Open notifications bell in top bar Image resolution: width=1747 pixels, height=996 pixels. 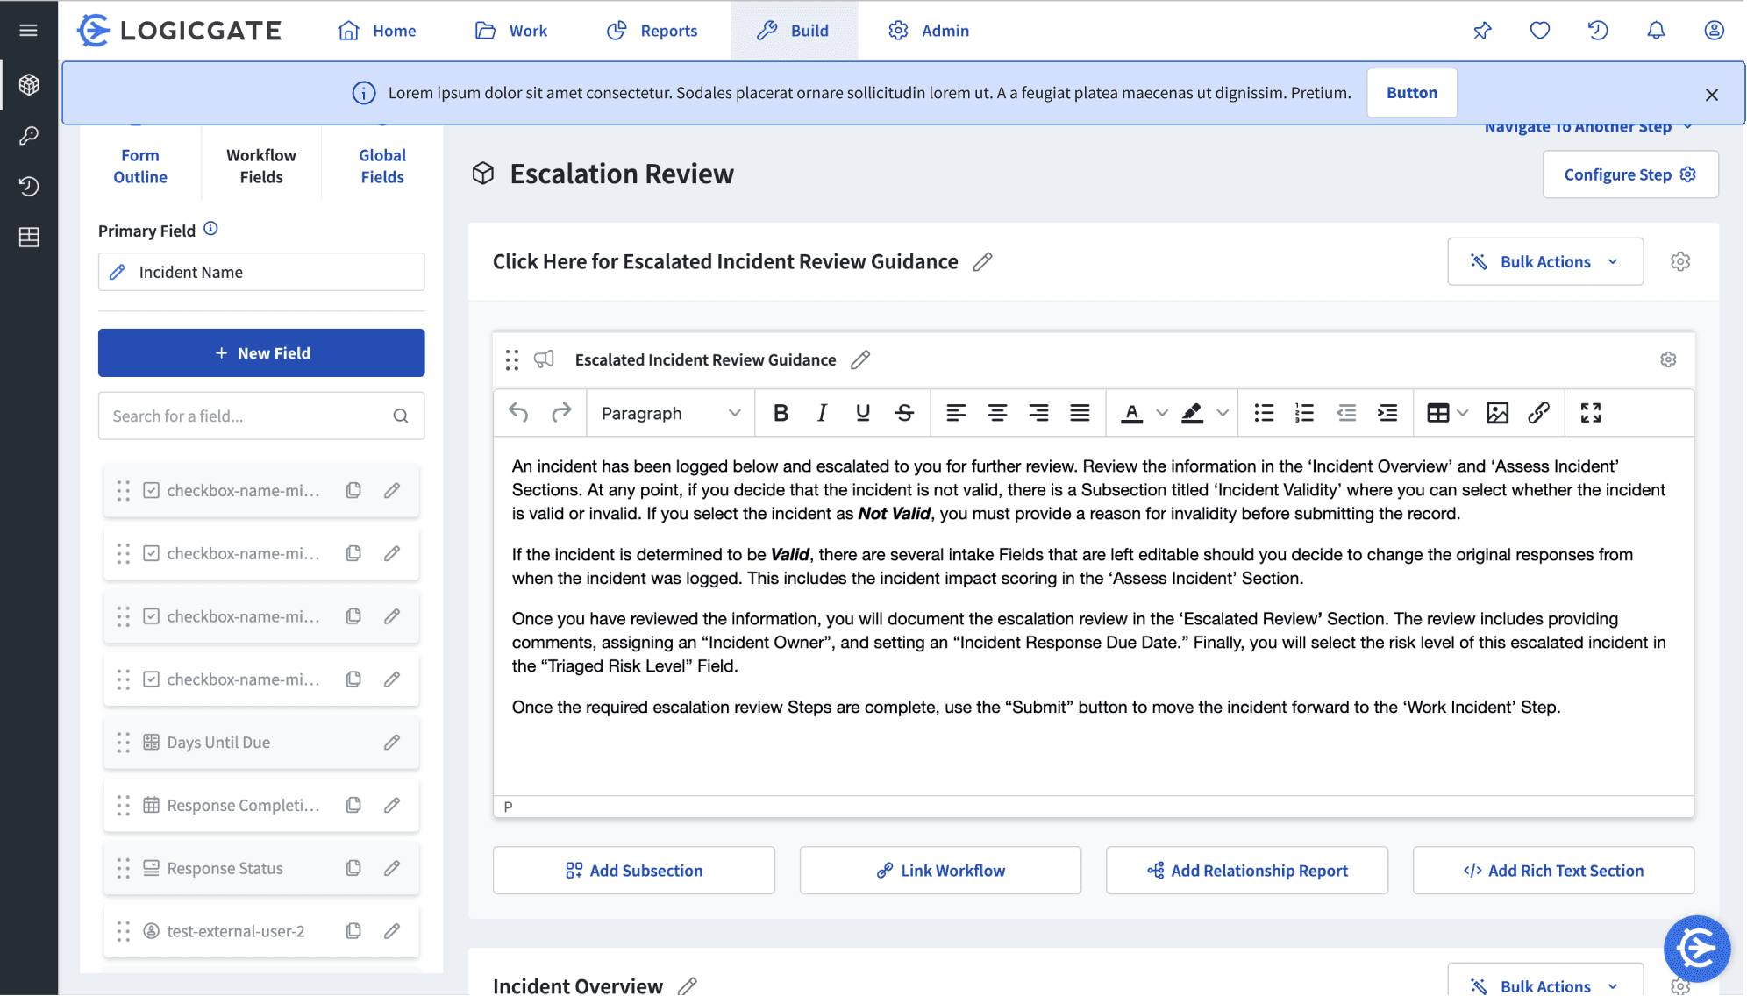[1655, 31]
